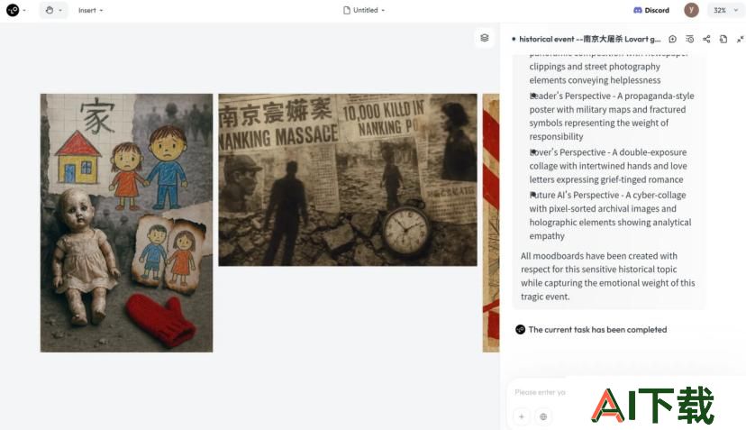Image resolution: width=746 pixels, height=430 pixels.
Task: Expand the Untitled file name dropdown
Action: (x=364, y=10)
